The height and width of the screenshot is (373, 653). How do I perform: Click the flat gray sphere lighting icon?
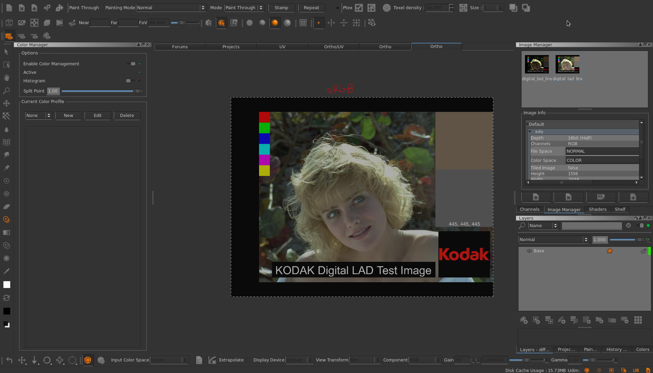(250, 23)
